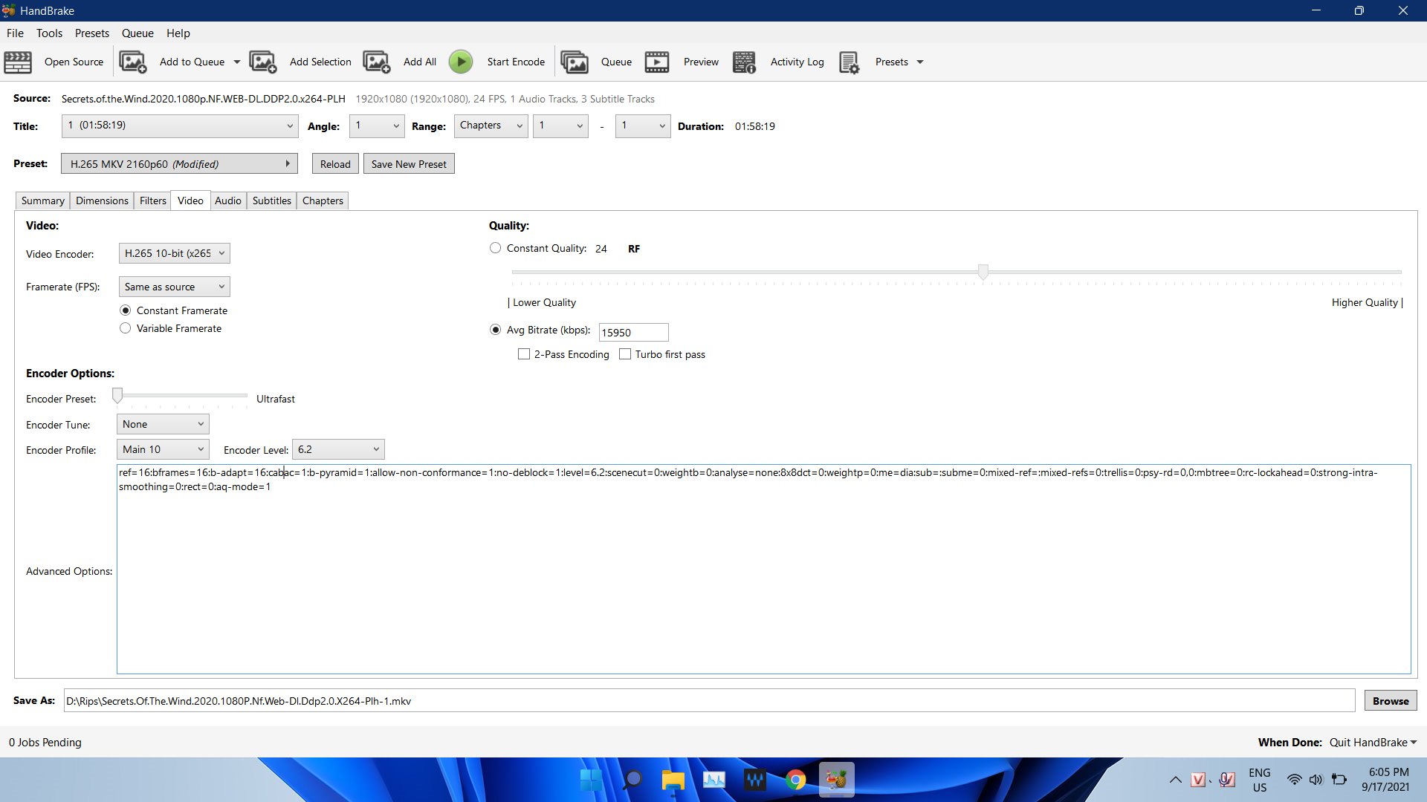This screenshot has width=1427, height=802.
Task: Click the Open Source film icon
Action: [x=18, y=62]
